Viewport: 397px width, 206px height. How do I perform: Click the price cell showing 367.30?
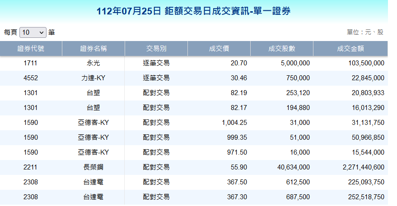pyautogui.click(x=237, y=197)
